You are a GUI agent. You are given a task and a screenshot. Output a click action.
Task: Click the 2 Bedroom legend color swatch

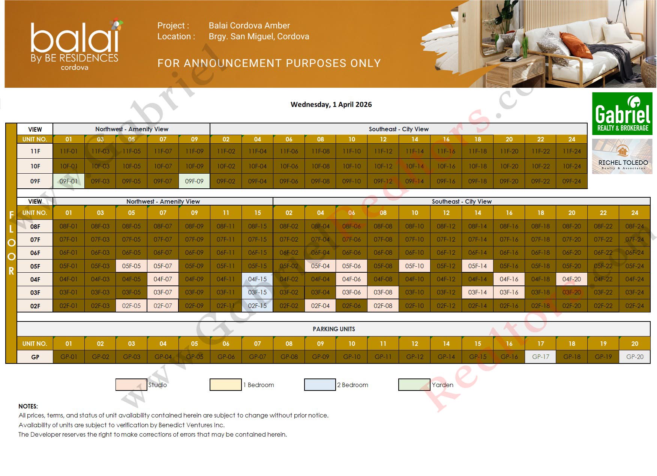click(319, 385)
